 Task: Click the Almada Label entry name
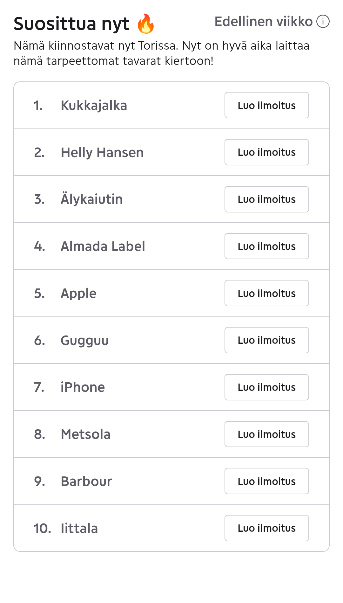point(103,246)
